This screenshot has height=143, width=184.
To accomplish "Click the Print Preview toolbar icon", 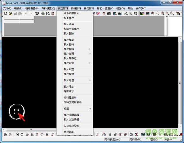I will [x=48, y=13].
